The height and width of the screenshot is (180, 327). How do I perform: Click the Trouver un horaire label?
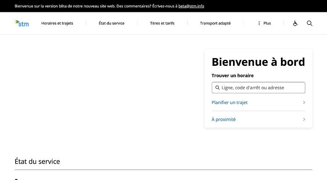tap(233, 75)
